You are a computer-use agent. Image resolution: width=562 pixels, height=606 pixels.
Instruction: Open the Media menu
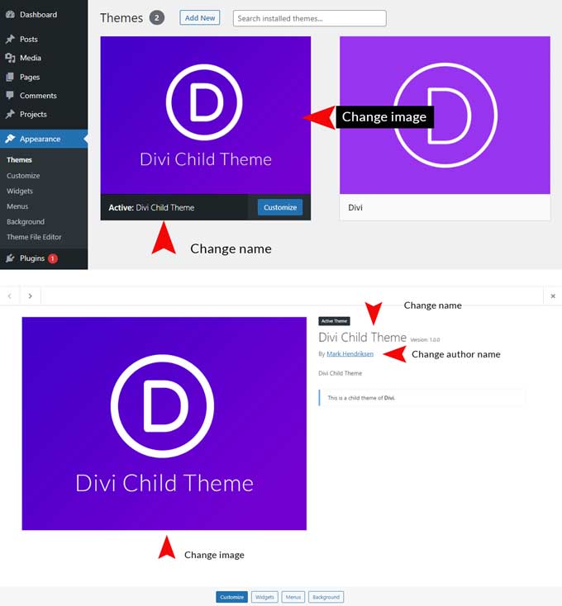point(31,58)
